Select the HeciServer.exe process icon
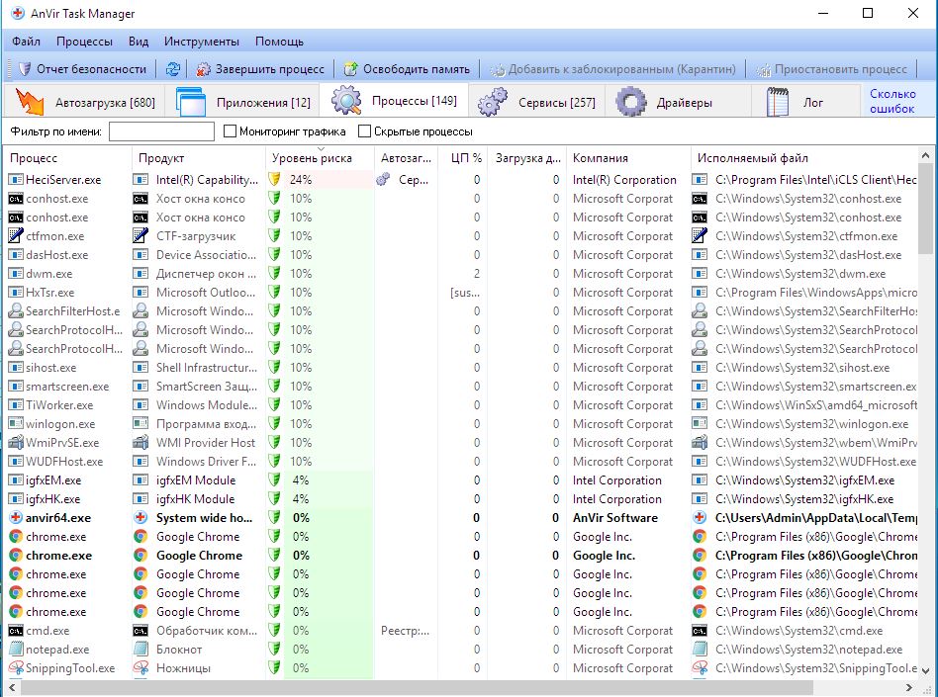 [x=16, y=179]
